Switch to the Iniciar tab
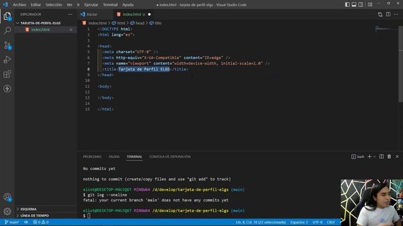Image resolution: width=403 pixels, height=226 pixels. (92, 14)
